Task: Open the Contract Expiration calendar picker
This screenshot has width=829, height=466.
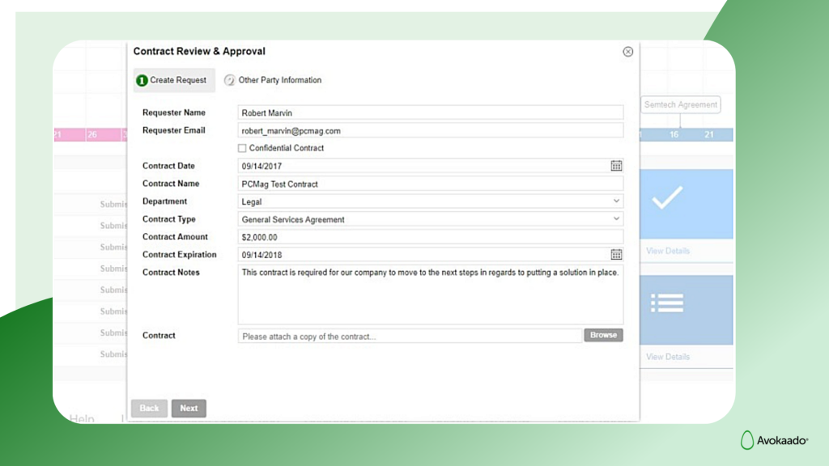Action: tap(616, 254)
